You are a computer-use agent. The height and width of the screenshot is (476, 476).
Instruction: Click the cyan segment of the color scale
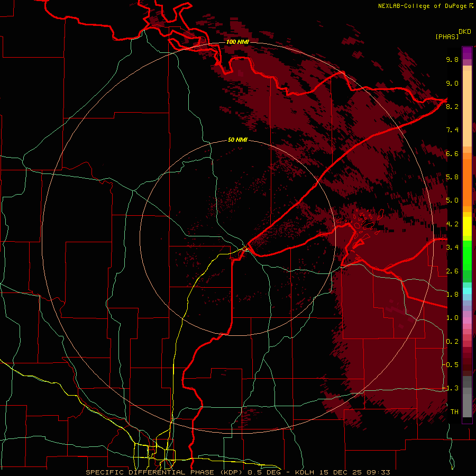point(467,291)
